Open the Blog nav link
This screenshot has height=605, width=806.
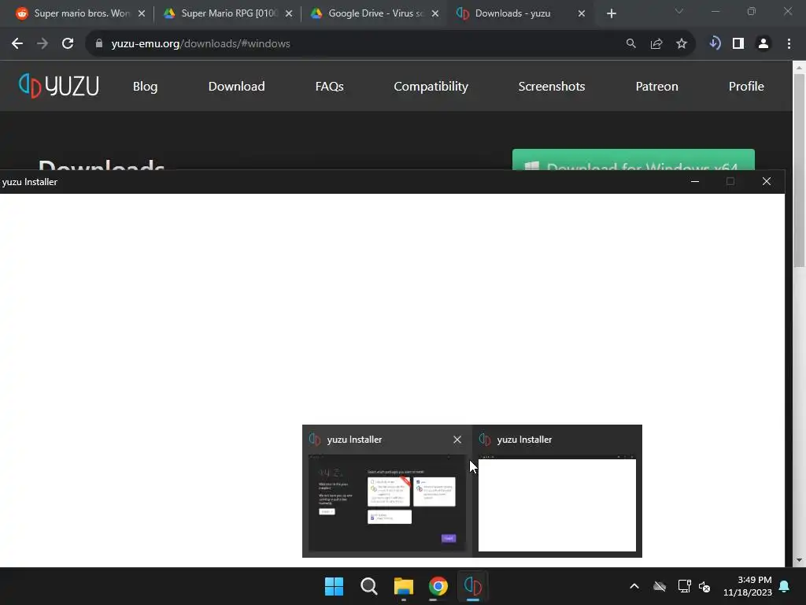(x=145, y=87)
